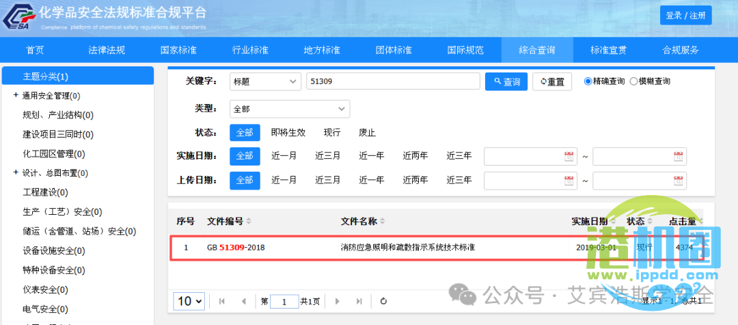Click the 登录 / 注册 button
Viewport: 738px width, 325px height.
tap(686, 15)
